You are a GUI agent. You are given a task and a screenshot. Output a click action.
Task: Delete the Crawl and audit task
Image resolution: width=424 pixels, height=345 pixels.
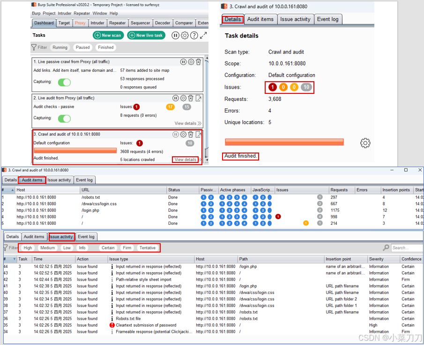coord(191,134)
